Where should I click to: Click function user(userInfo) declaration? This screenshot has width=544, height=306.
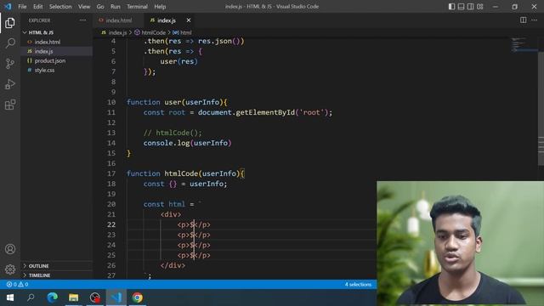click(x=177, y=102)
